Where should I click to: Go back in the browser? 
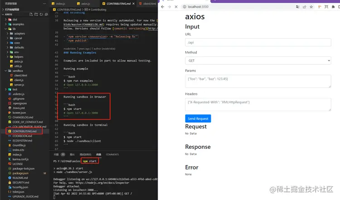(x=163, y=7)
